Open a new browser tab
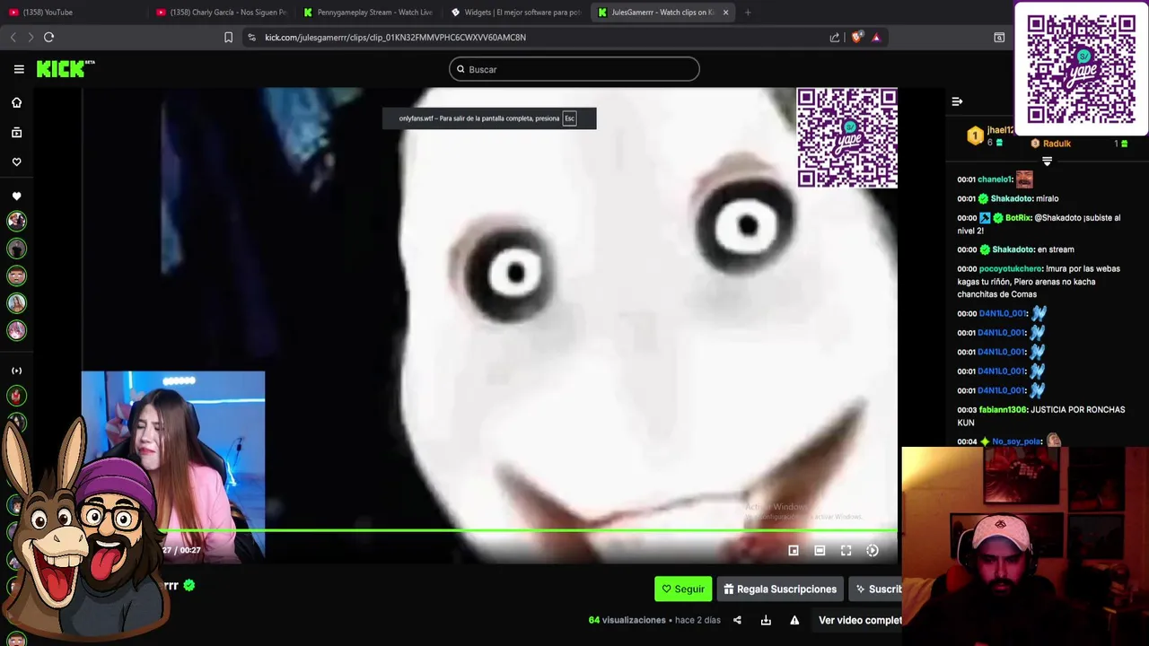Viewport: 1149px width, 646px height. coord(748,13)
